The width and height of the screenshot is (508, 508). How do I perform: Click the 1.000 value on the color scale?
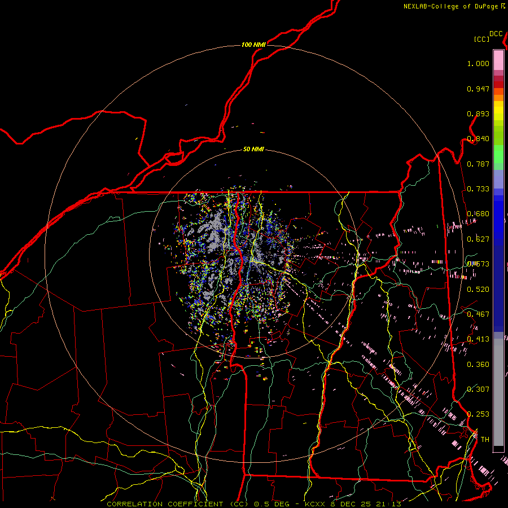click(x=478, y=64)
